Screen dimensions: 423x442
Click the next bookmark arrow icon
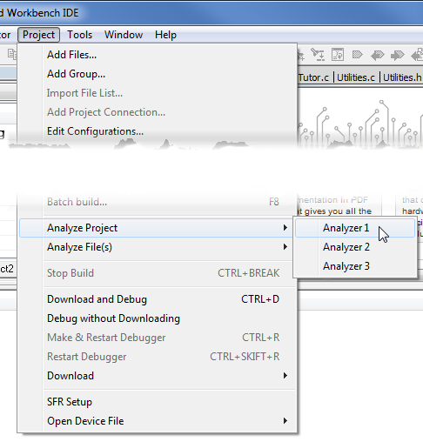(x=398, y=55)
